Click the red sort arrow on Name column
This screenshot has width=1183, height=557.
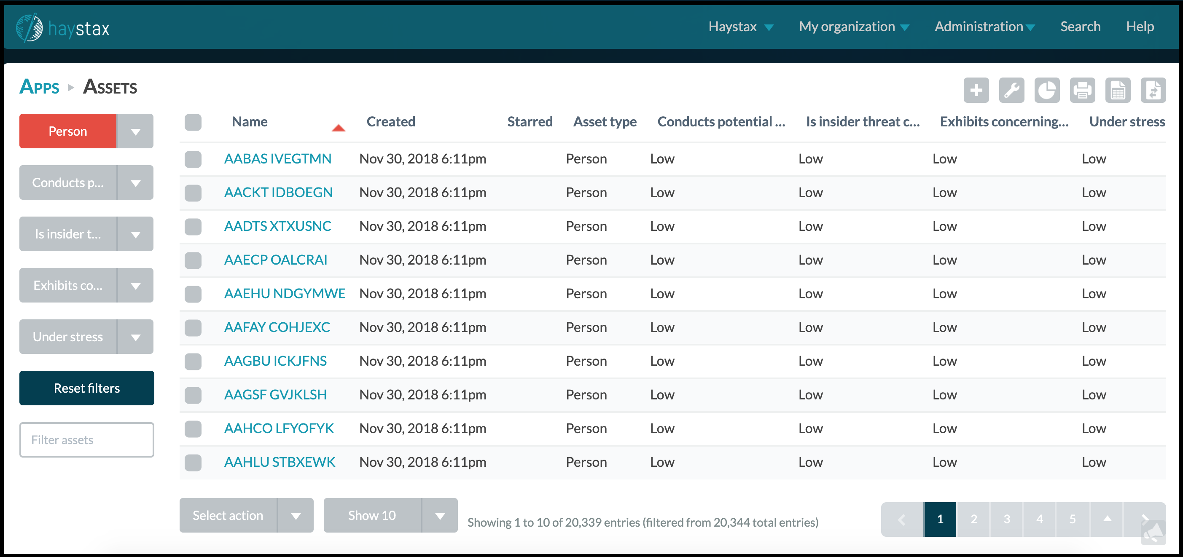339,128
